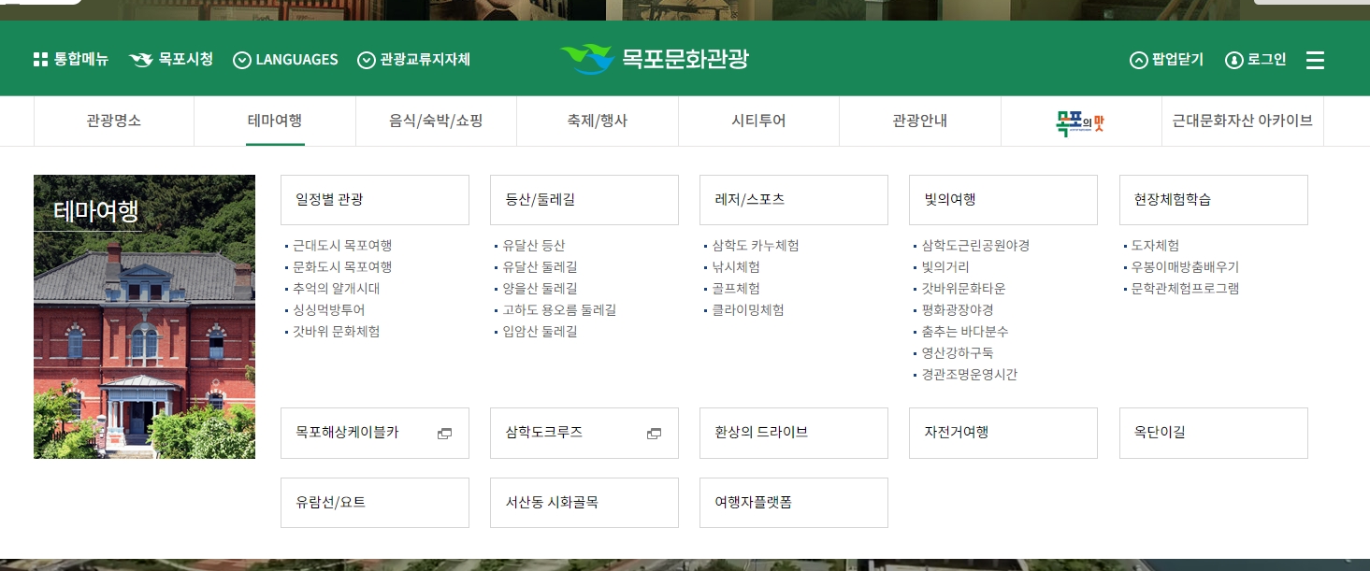This screenshot has height=571, width=1370.
Task: Click the external-link icon beside 삼학도크루즈
Action: click(x=653, y=434)
